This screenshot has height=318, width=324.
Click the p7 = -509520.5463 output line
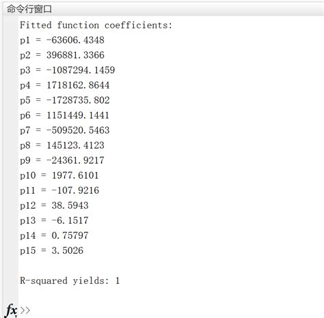coord(65,130)
